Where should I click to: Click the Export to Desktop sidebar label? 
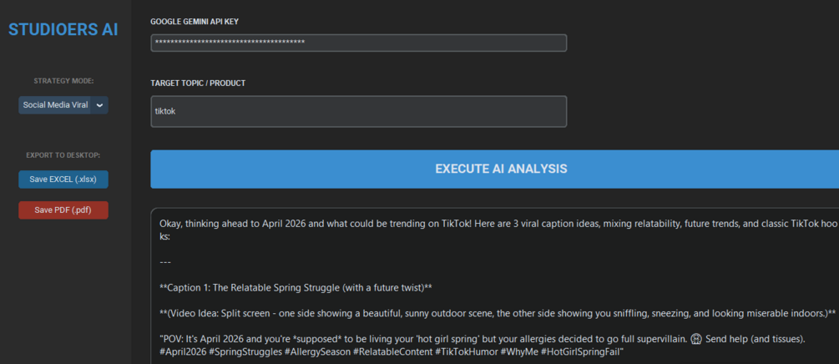[63, 155]
